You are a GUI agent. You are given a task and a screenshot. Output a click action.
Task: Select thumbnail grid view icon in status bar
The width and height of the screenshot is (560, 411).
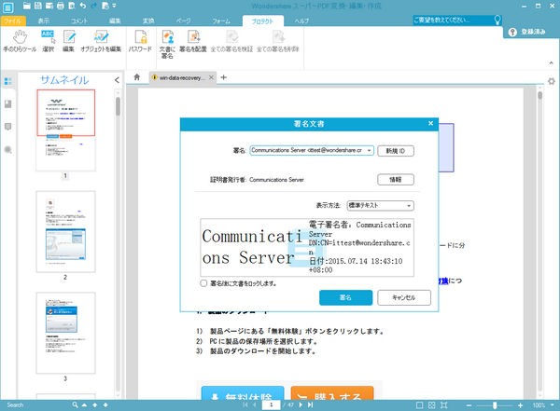tap(432, 404)
